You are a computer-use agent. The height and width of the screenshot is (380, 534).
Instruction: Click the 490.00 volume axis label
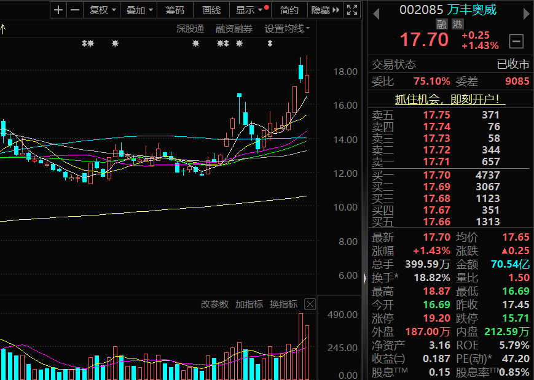342,314
